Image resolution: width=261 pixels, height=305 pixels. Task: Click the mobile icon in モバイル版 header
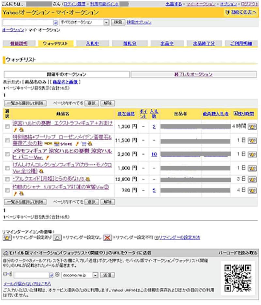pyautogui.click(x=6, y=253)
